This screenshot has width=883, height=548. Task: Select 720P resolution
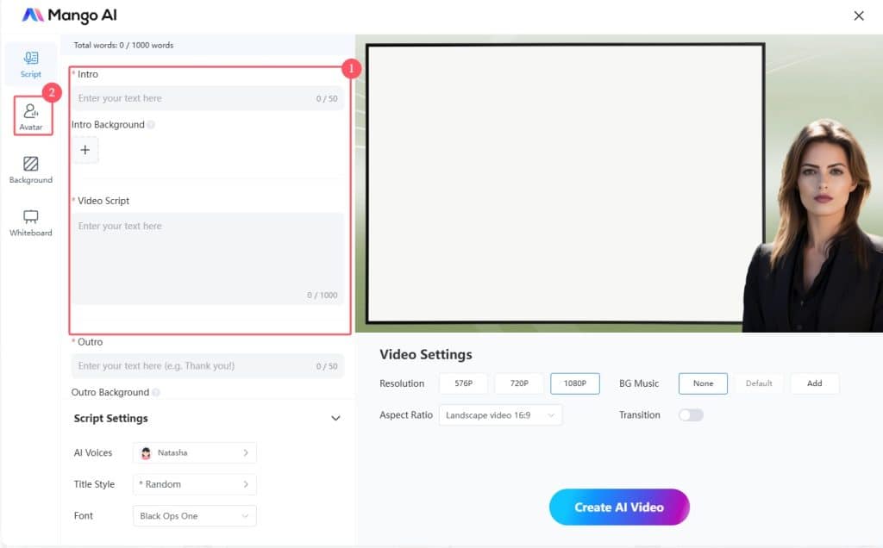point(519,383)
